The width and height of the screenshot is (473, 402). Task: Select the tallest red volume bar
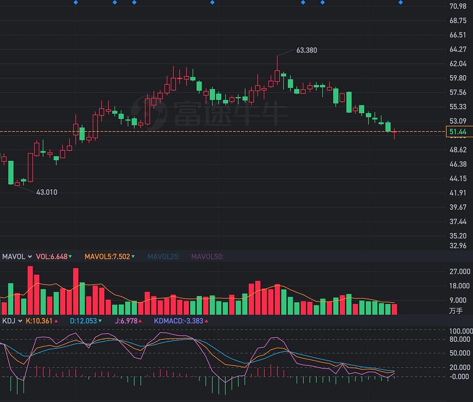[x=30, y=290]
